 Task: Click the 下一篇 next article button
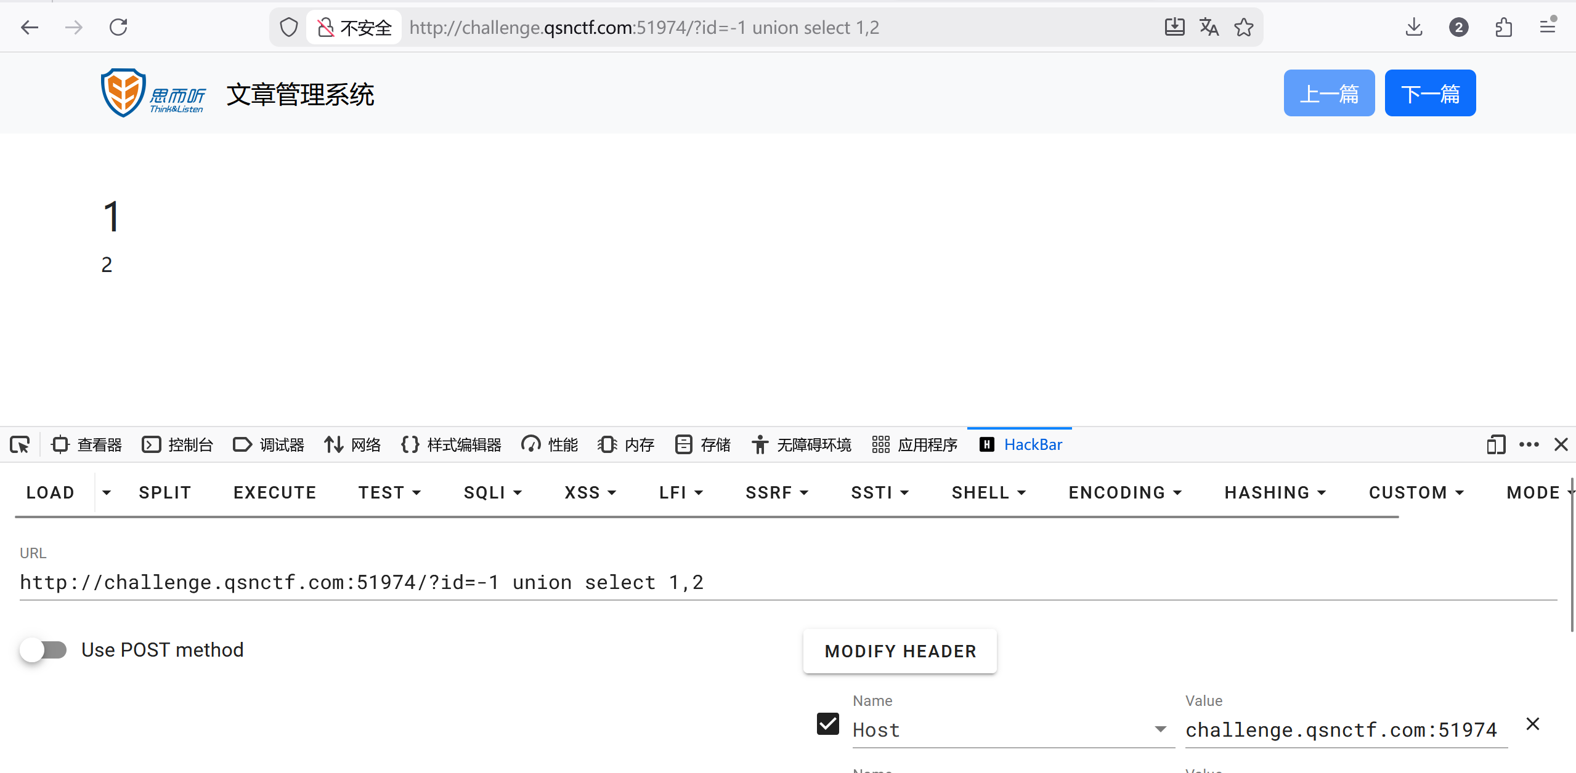tap(1429, 94)
